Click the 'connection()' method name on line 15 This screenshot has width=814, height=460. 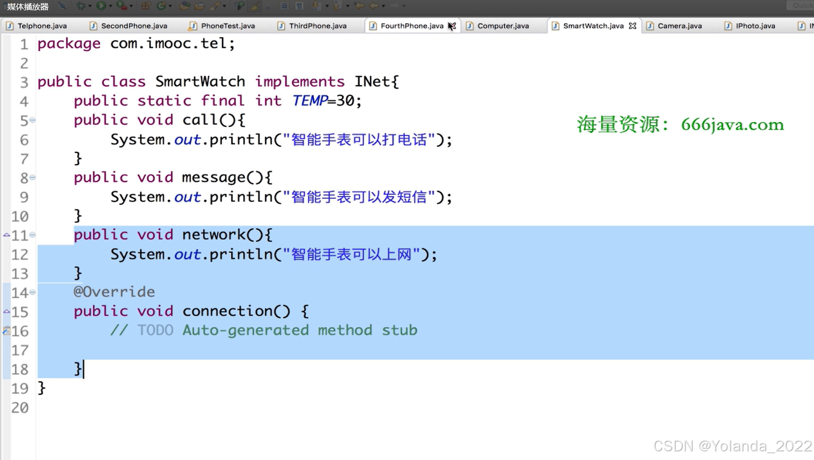(x=236, y=311)
